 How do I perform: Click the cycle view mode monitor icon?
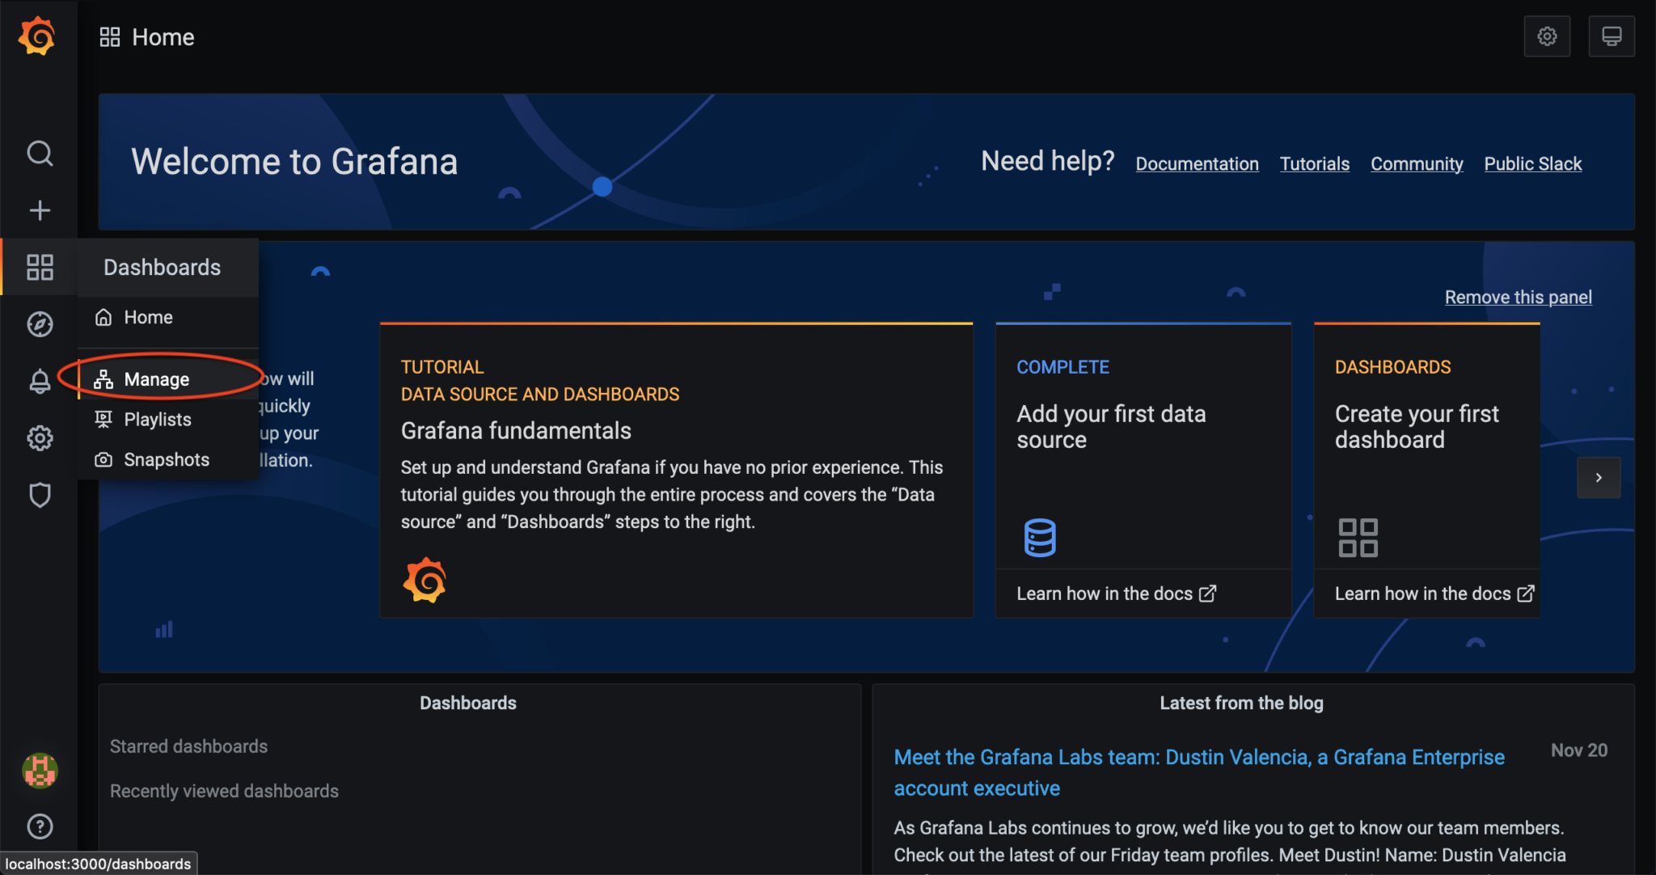(1612, 36)
